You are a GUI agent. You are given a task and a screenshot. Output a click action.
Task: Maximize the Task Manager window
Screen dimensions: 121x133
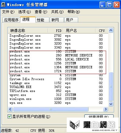tap(109, 5)
